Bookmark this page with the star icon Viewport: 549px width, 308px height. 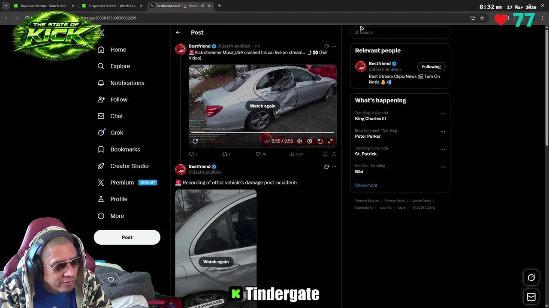[482, 18]
